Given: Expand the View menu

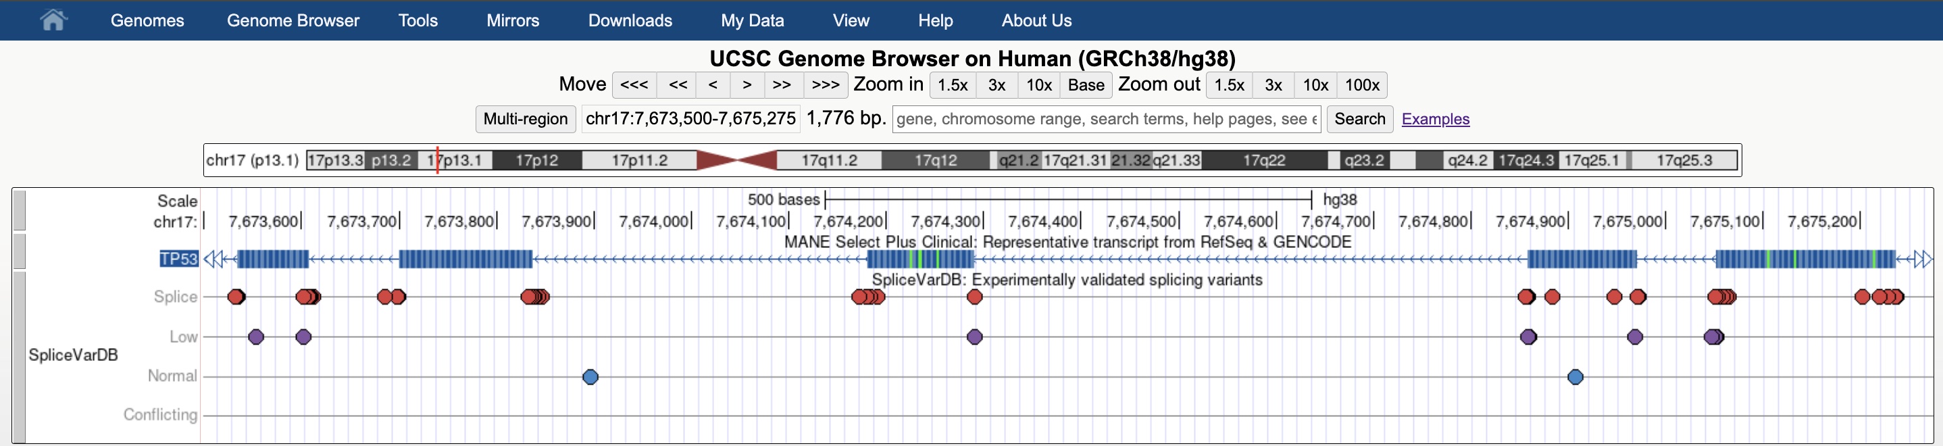Looking at the screenshot, I should tap(851, 20).
